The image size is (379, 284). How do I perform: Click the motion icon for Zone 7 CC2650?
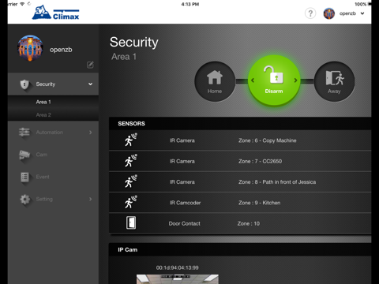pos(131,160)
